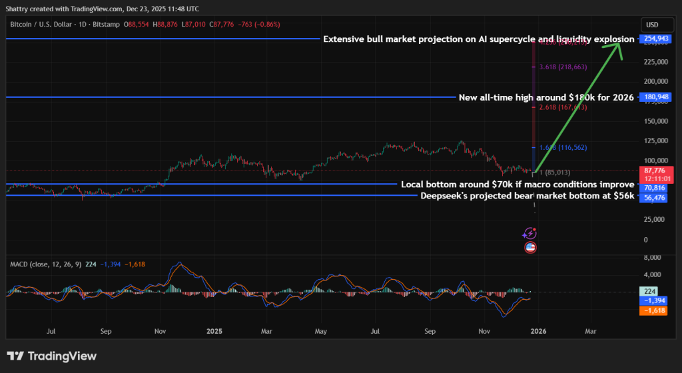
Task: Click the 225,000 price scale label
Action: [656, 62]
